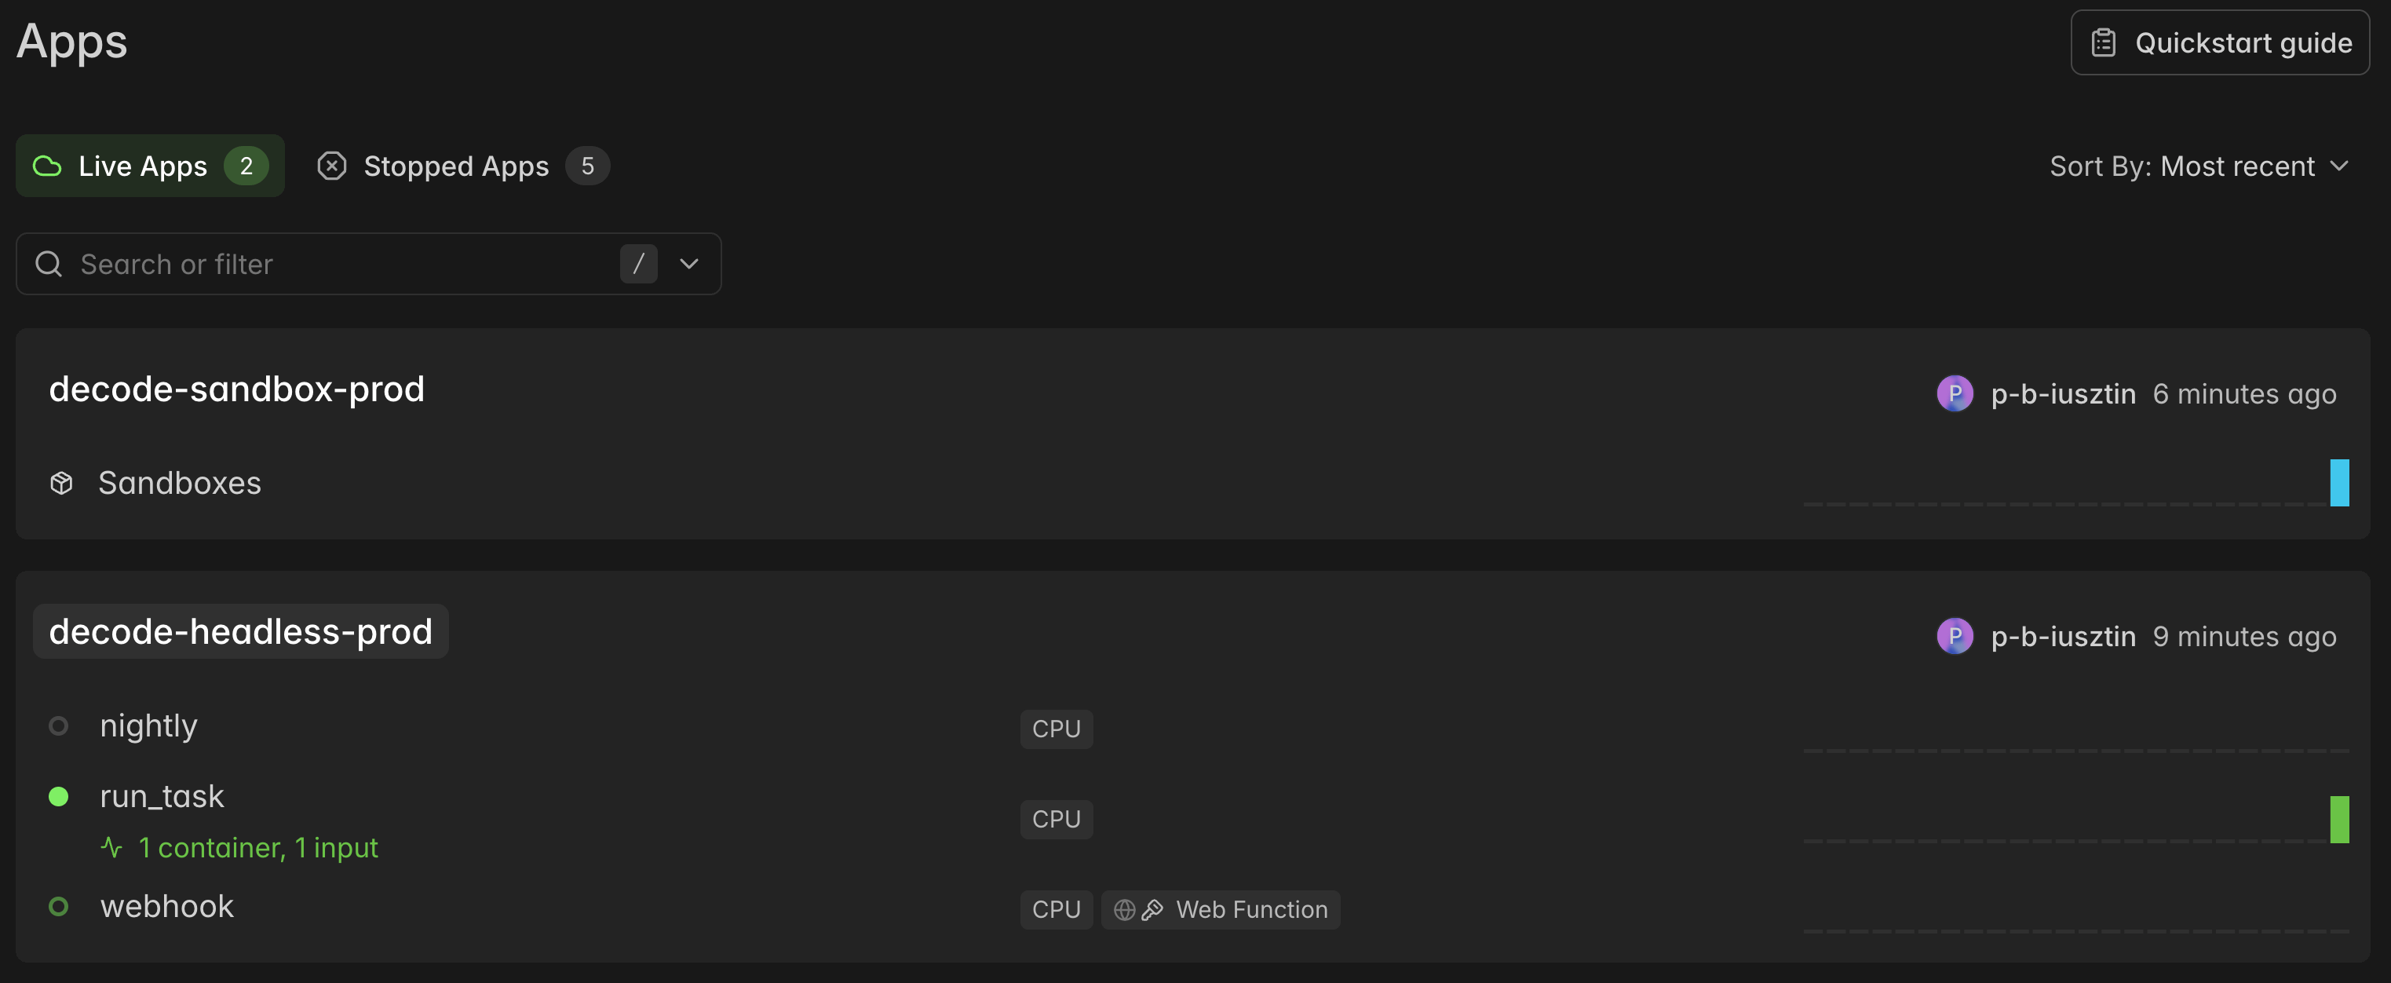Click the clipboard icon in Quickstart guide
This screenshot has width=2391, height=983.
2103,42
